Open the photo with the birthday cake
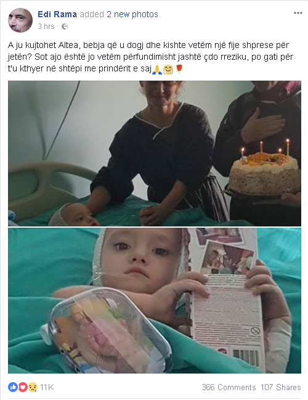The image size is (308, 400). [155, 154]
